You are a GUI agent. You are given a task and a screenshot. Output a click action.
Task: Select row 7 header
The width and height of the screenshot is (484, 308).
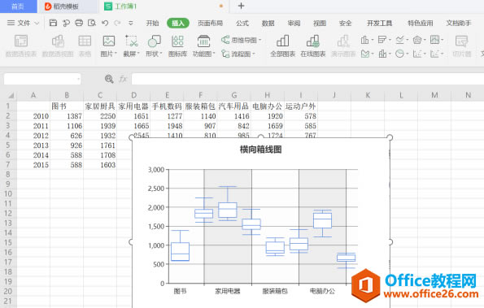(x=8, y=165)
